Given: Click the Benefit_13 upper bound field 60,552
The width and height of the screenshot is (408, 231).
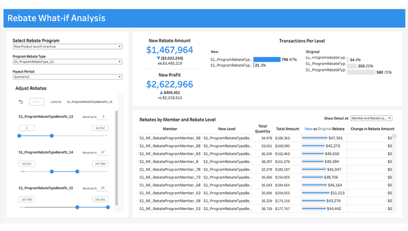Looking at the screenshot, I should (100, 128).
